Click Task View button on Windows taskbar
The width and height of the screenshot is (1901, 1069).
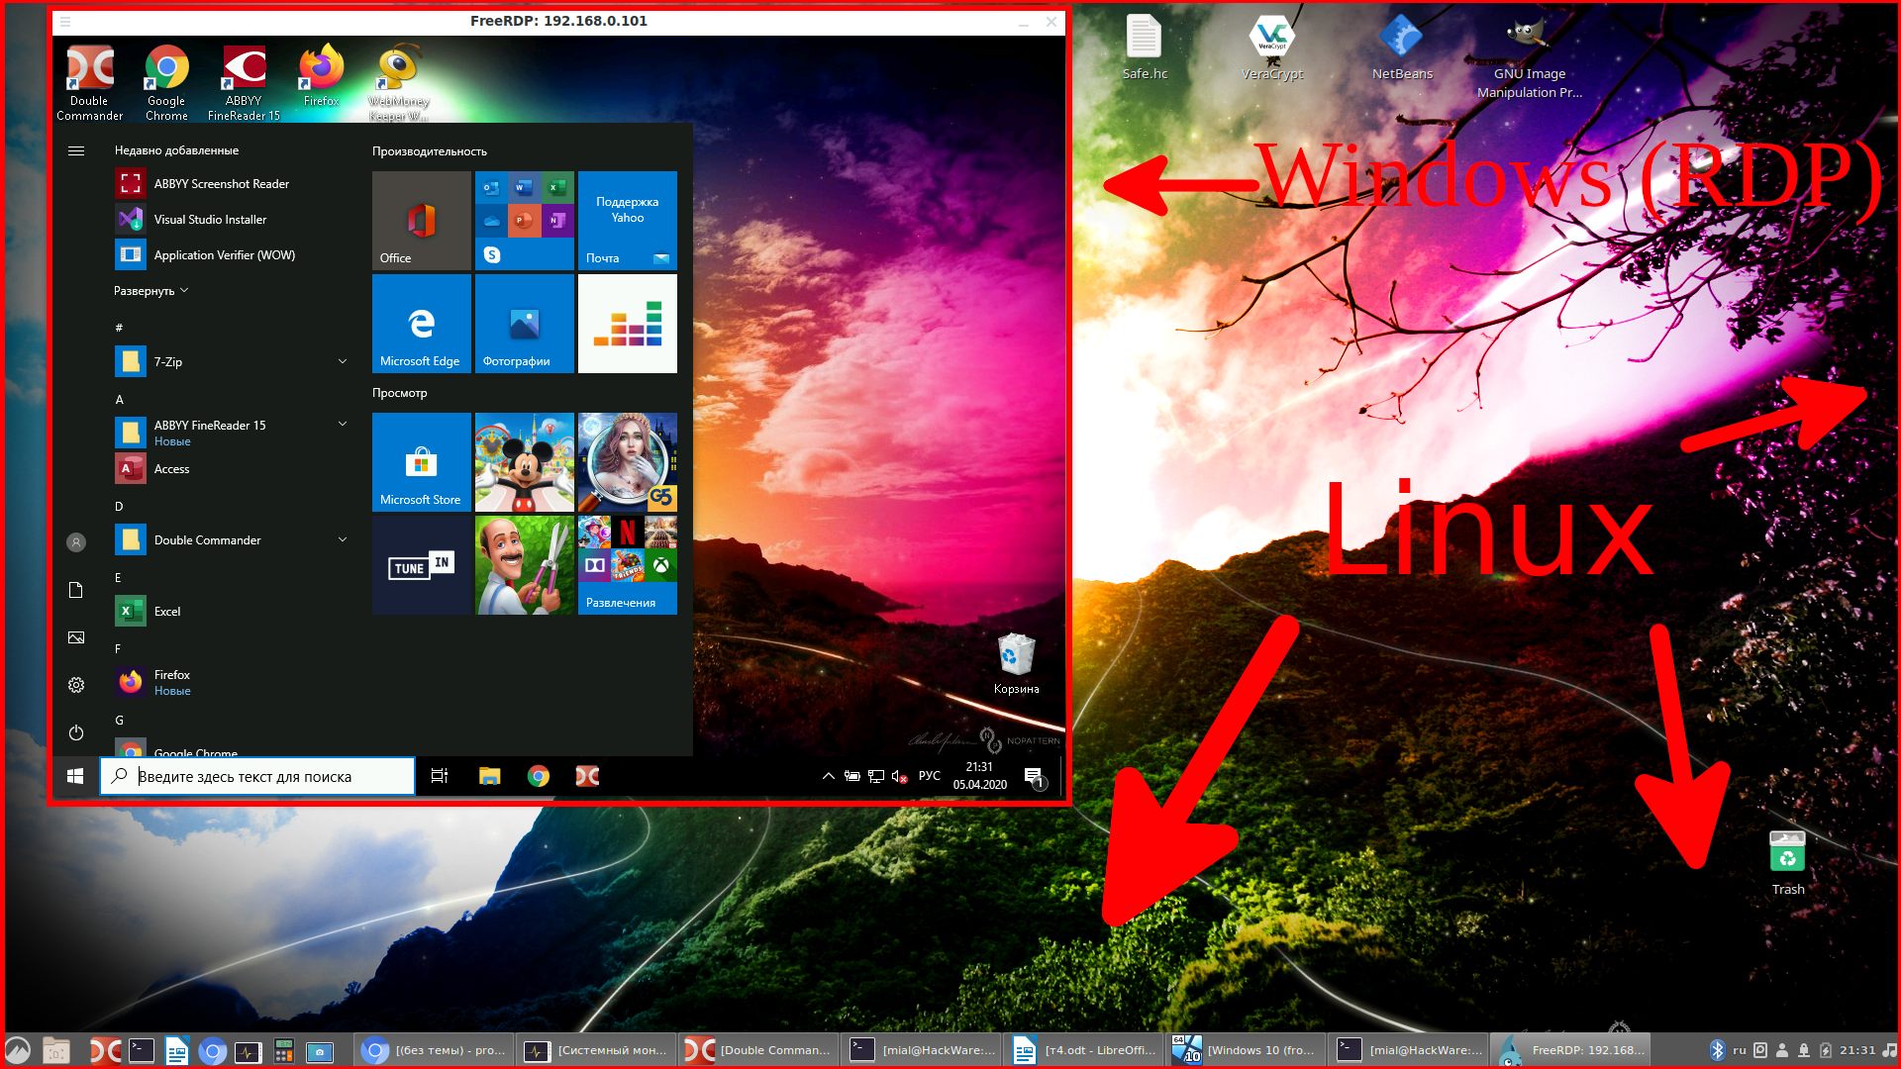pyautogui.click(x=440, y=776)
